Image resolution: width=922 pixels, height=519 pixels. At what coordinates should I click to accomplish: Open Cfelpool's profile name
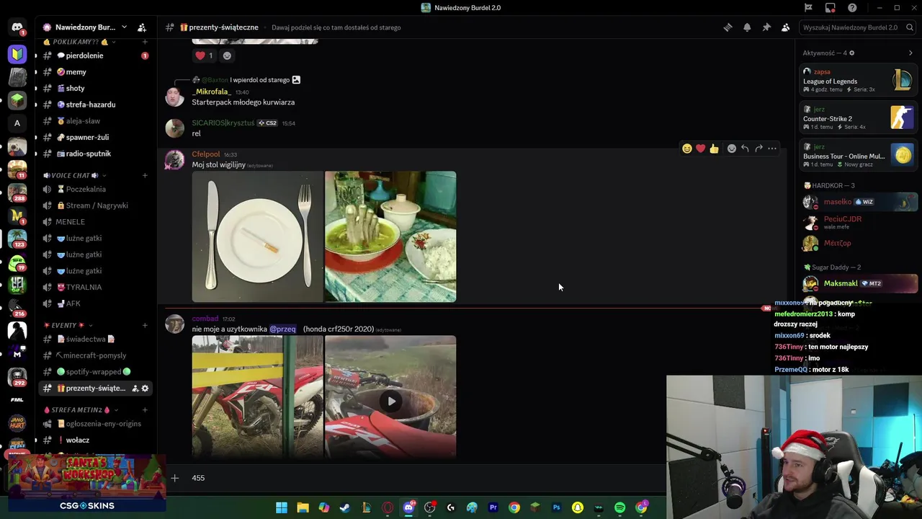pyautogui.click(x=206, y=154)
